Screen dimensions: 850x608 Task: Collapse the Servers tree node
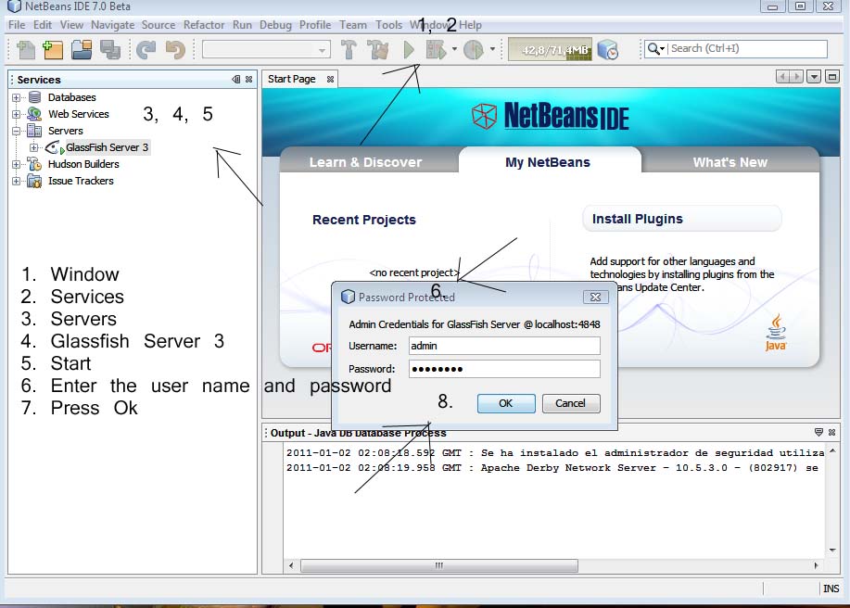point(17,131)
